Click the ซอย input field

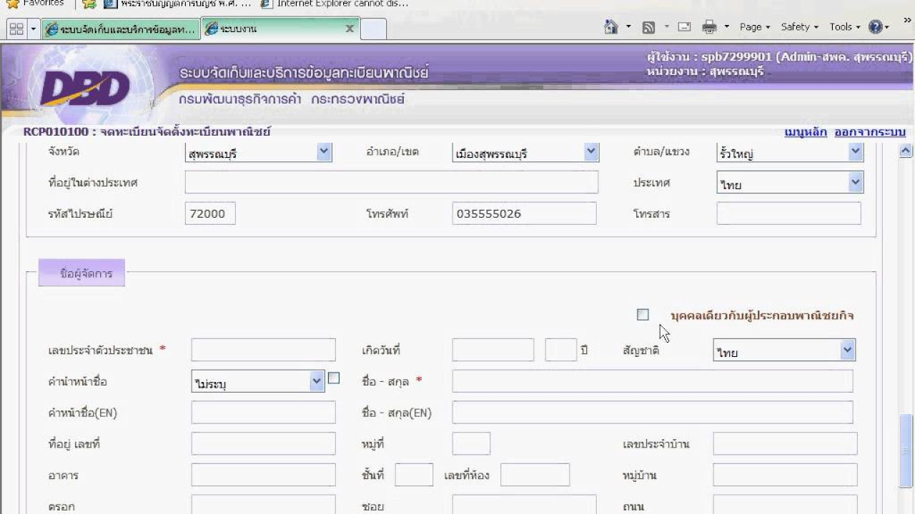524,505
